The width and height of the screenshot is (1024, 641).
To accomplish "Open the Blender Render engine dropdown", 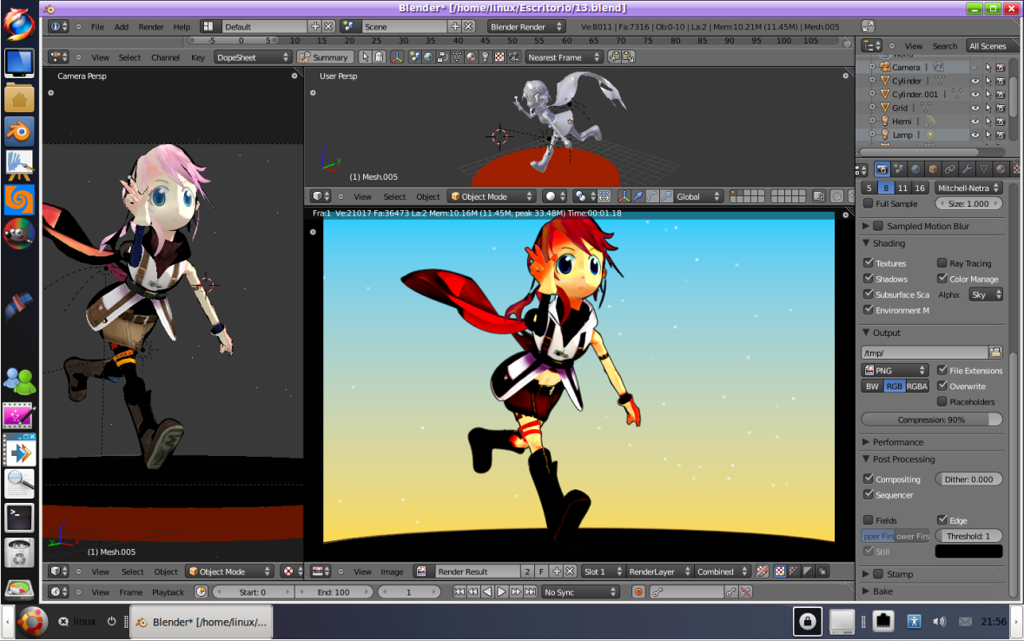I will click(x=525, y=27).
